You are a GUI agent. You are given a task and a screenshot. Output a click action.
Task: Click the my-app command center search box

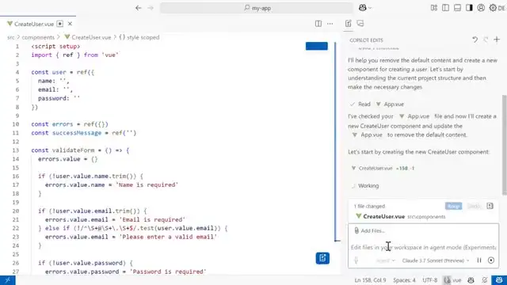[257, 8]
